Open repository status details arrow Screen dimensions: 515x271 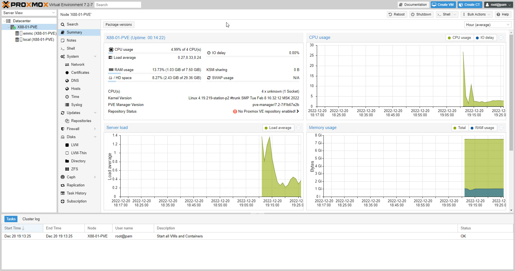click(x=298, y=112)
